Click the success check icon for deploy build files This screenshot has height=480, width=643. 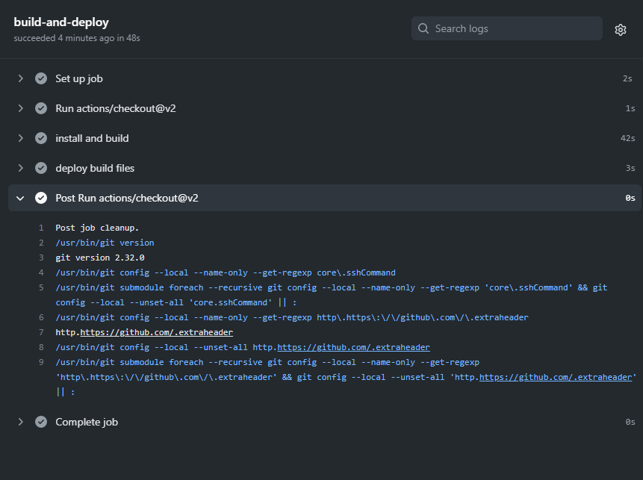click(x=41, y=168)
